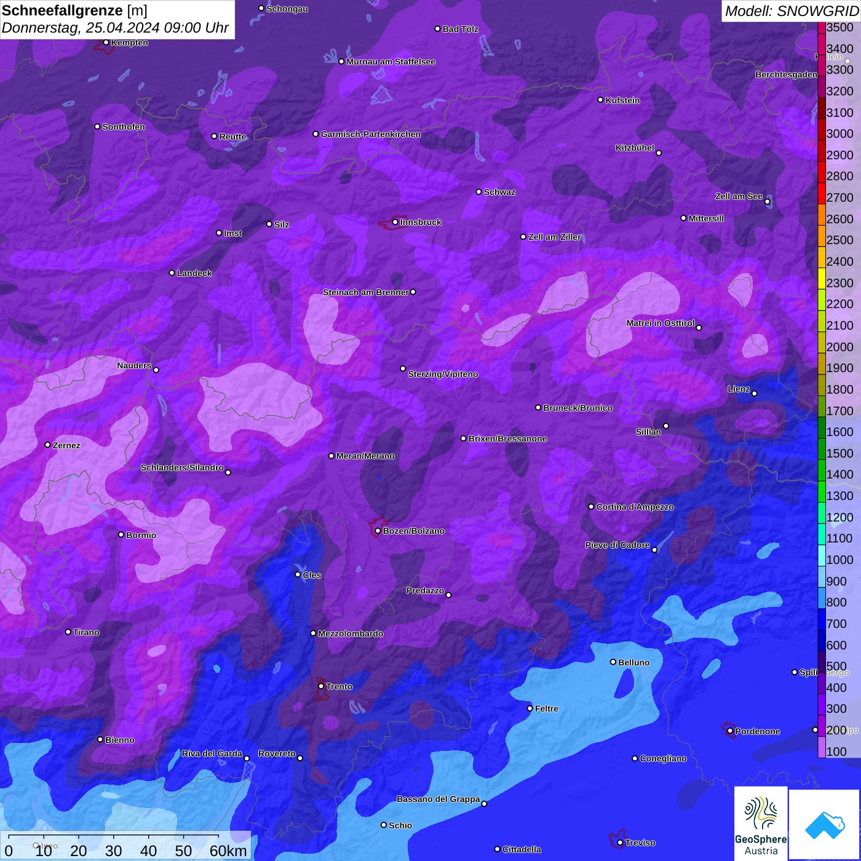Click the Cittadella label

pyautogui.click(x=522, y=849)
